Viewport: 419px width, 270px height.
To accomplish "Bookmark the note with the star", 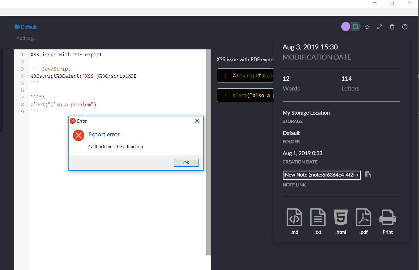I will 367,27.
